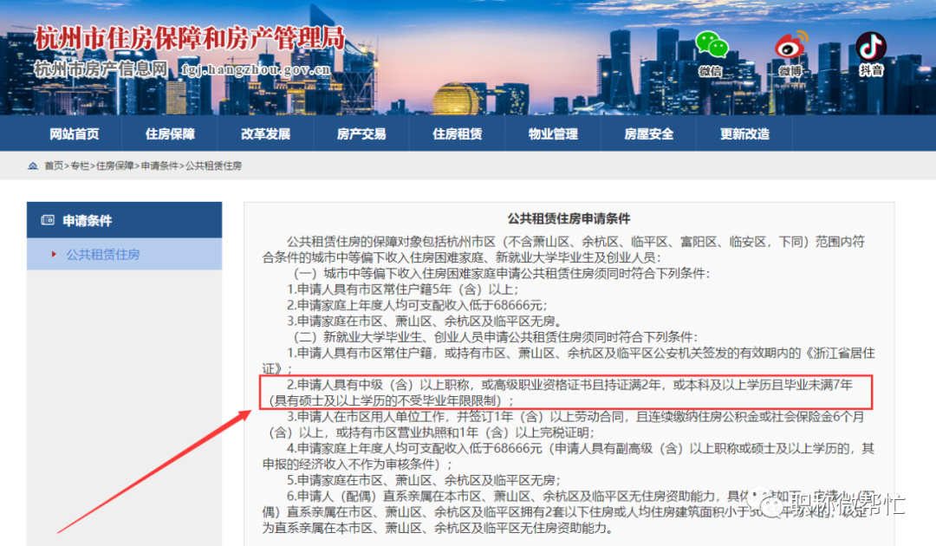Screen dimensions: 936x546
Task: Open the 房屋安全 nav item
Action: coord(649,133)
